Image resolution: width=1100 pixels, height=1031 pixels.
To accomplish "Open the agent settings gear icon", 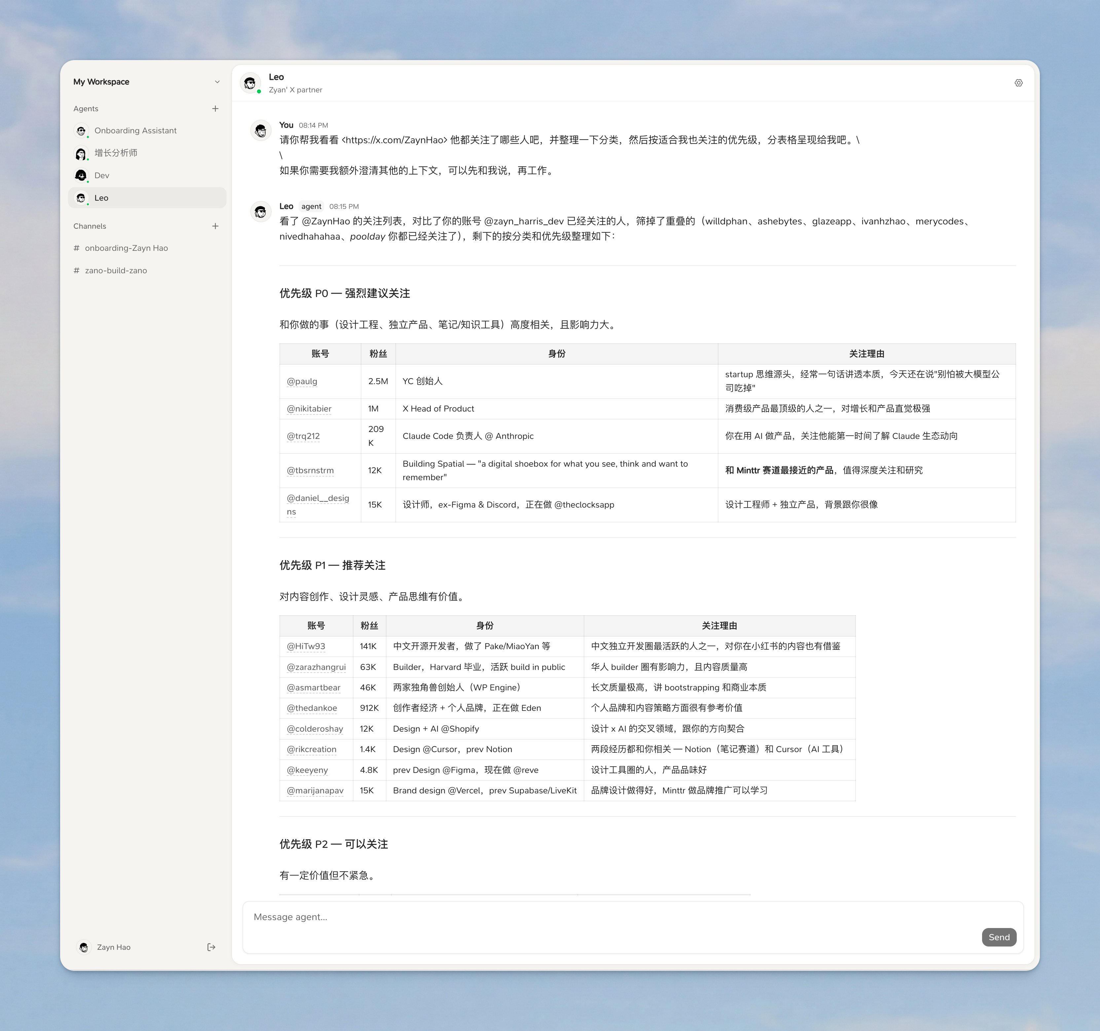I will pos(1018,83).
